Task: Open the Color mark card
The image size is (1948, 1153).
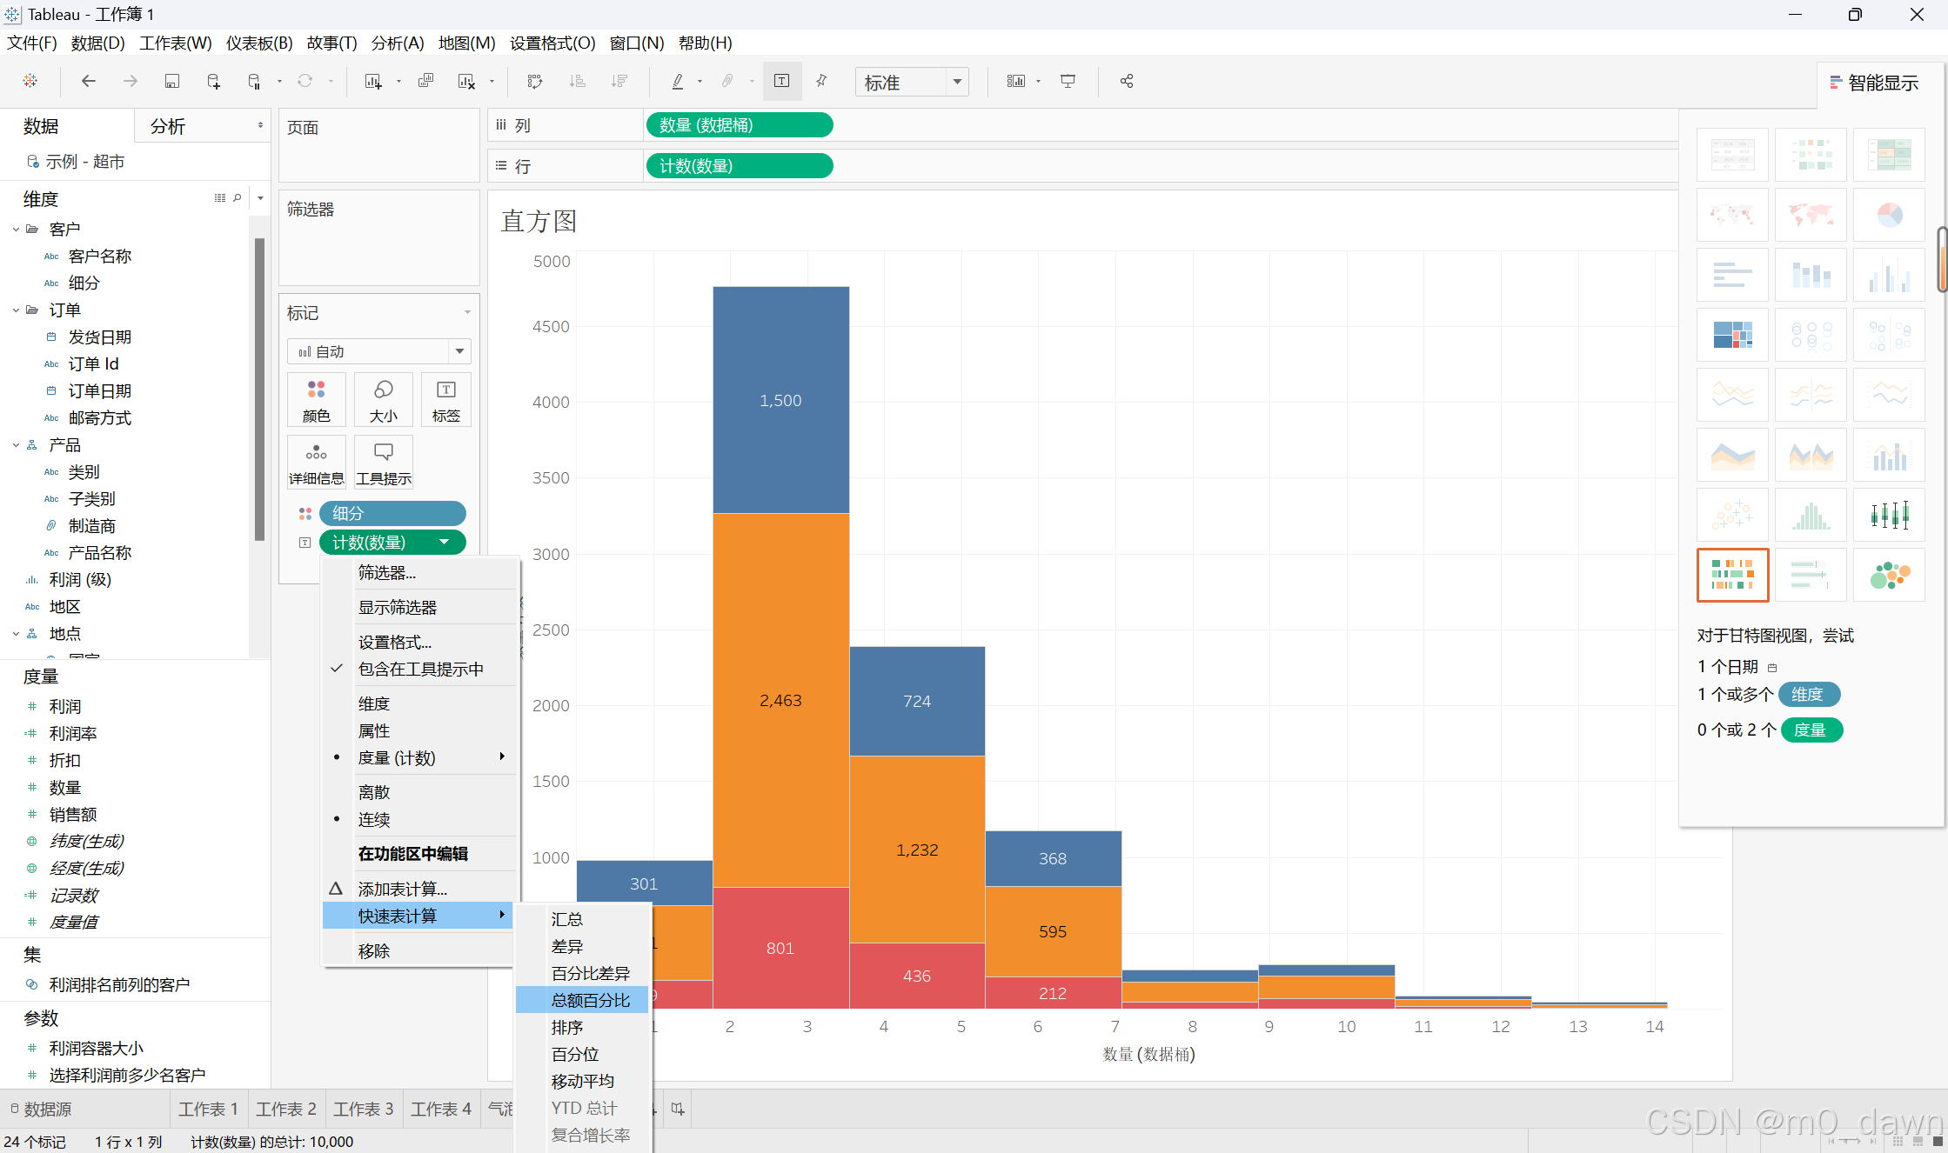Action: click(x=316, y=400)
